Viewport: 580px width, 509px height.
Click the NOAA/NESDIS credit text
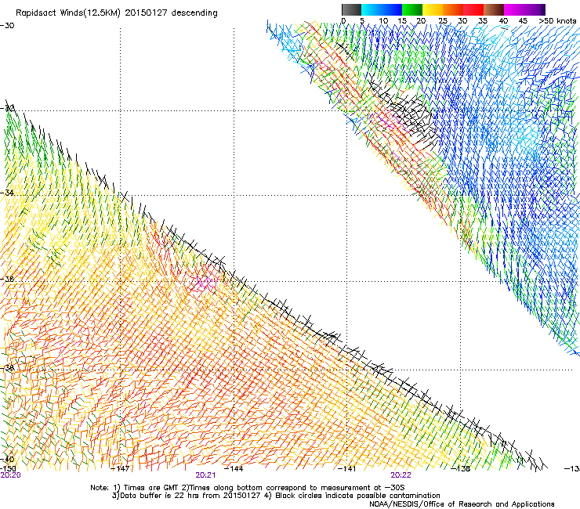coord(462,504)
